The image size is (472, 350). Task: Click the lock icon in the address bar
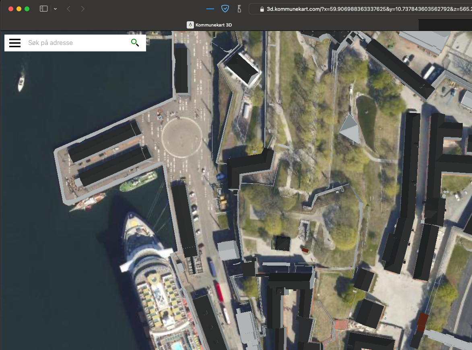point(262,8)
